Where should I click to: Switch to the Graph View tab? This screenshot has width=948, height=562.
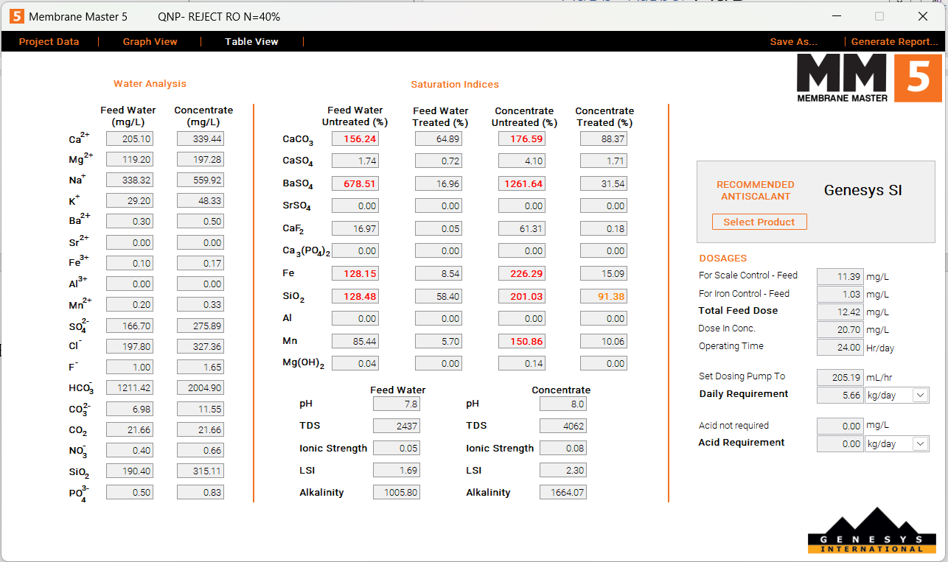click(x=150, y=41)
